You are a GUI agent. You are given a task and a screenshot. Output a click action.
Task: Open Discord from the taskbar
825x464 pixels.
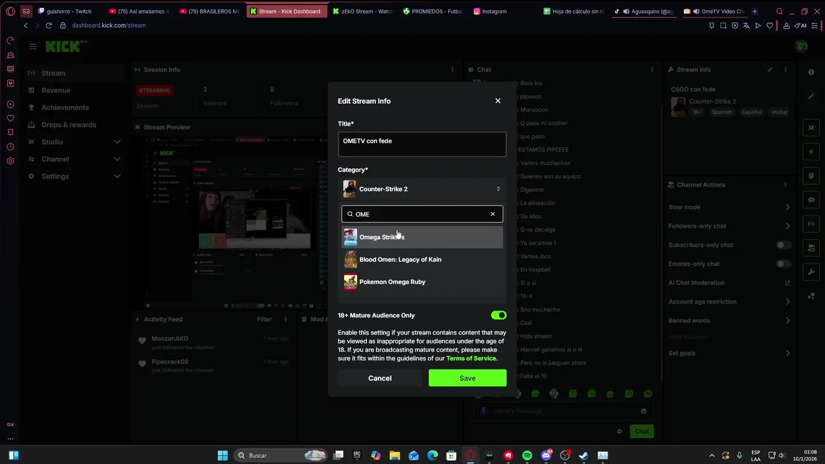(x=547, y=455)
